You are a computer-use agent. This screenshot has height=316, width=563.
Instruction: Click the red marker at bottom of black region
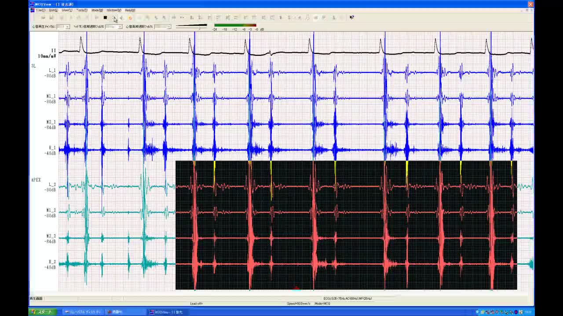pyautogui.click(x=296, y=288)
